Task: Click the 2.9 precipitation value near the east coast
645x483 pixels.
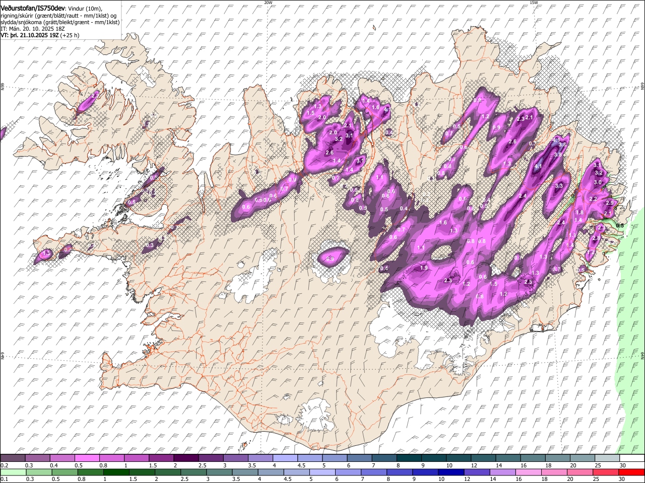Action: pyautogui.click(x=609, y=203)
